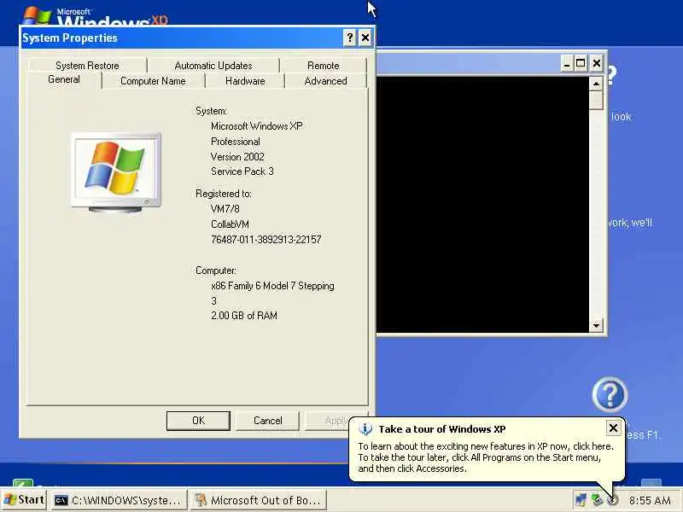Click the Version 2002 text
The width and height of the screenshot is (683, 512).
[x=237, y=157]
